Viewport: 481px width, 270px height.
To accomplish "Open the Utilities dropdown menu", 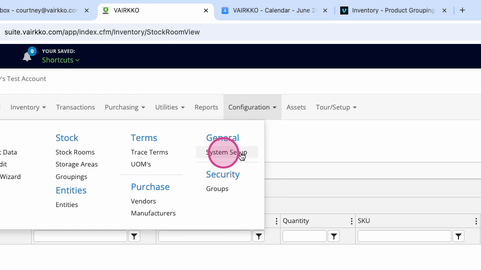I will coord(170,107).
